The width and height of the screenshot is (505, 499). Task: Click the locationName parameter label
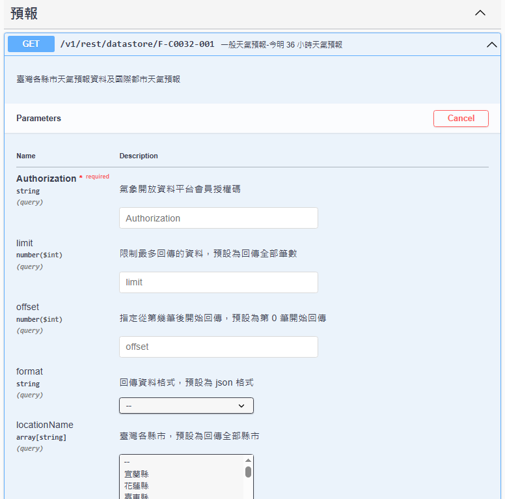point(45,425)
